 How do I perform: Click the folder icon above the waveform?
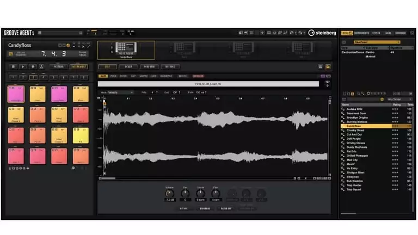coord(328,66)
